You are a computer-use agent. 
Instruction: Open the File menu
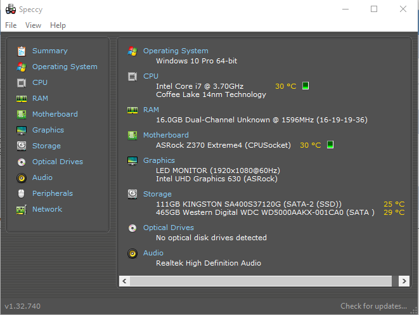tap(11, 25)
